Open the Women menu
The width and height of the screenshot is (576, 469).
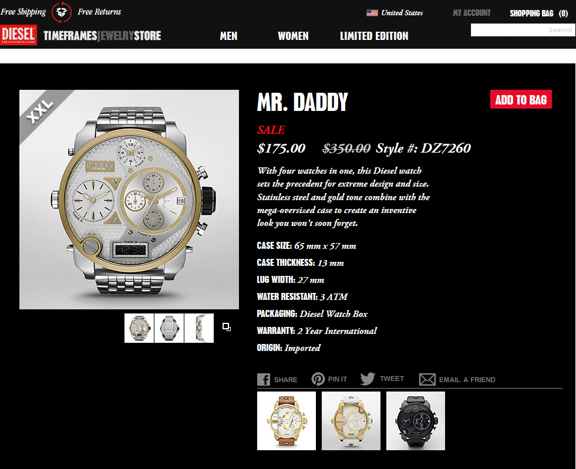click(x=293, y=36)
